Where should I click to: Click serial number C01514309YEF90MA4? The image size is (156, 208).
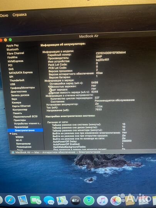[x=111, y=53]
